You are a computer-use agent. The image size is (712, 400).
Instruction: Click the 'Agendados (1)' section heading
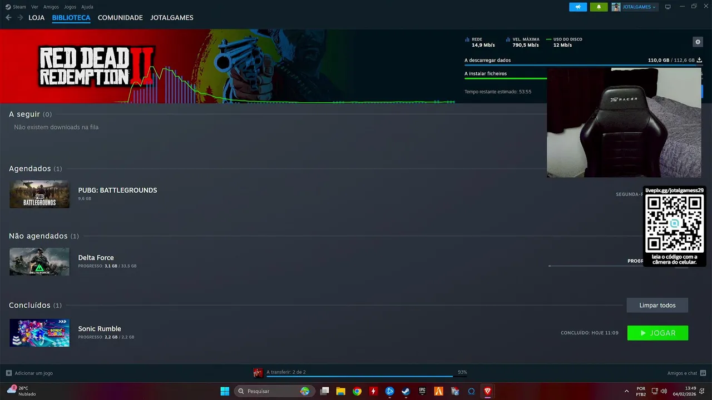click(x=36, y=168)
